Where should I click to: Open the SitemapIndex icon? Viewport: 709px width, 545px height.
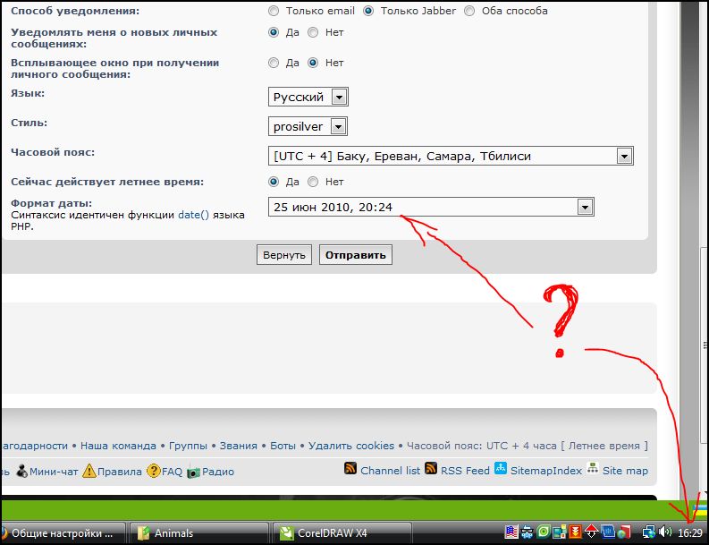(501, 469)
